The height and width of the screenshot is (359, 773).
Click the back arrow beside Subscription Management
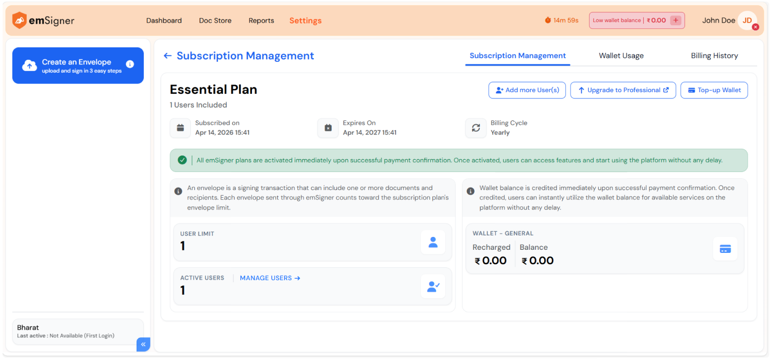[x=167, y=56]
